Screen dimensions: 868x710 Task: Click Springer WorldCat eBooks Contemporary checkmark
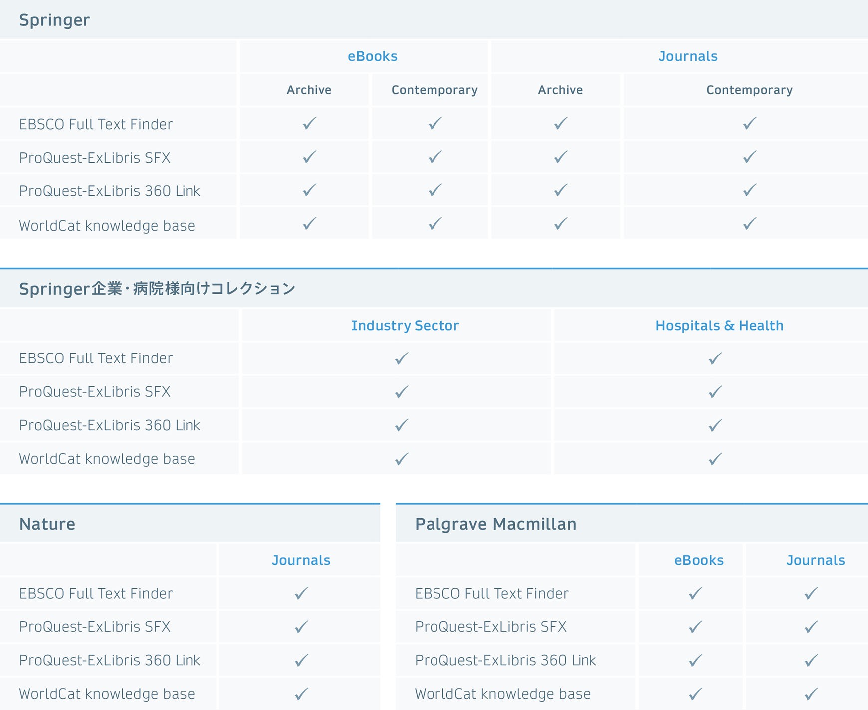(x=435, y=224)
